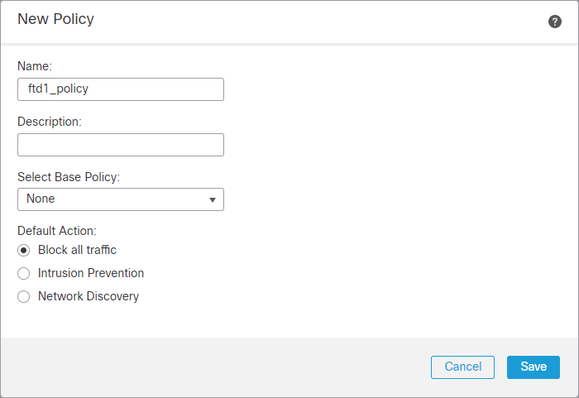This screenshot has height=398, width=579.
Task: Select the Block all traffic radio button
Action: pyautogui.click(x=24, y=250)
